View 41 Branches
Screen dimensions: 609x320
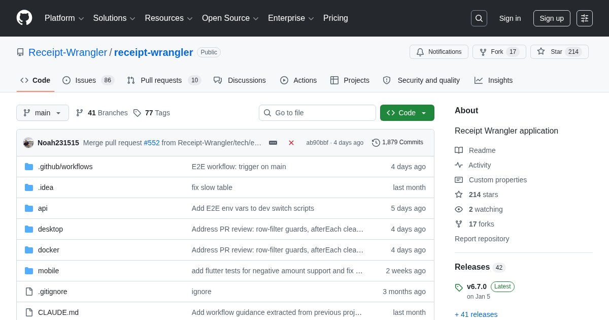point(101,113)
